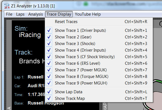Toggle Show Trace 7 (Power MGUK)
This screenshot has height=110, width=162.
click(x=99, y=70)
